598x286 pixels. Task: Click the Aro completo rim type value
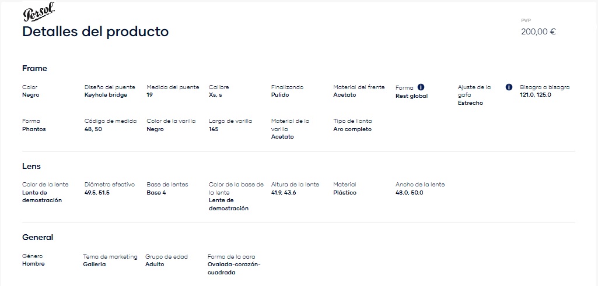point(352,129)
